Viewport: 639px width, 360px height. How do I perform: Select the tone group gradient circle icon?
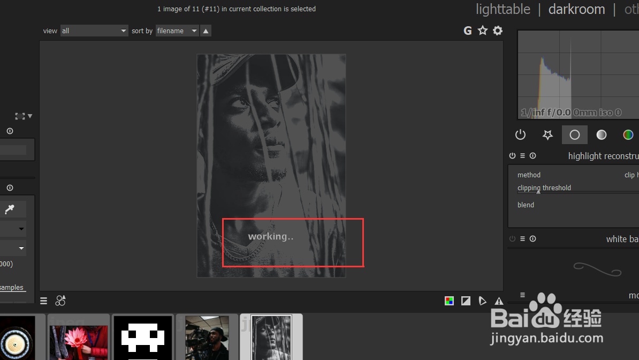602,134
